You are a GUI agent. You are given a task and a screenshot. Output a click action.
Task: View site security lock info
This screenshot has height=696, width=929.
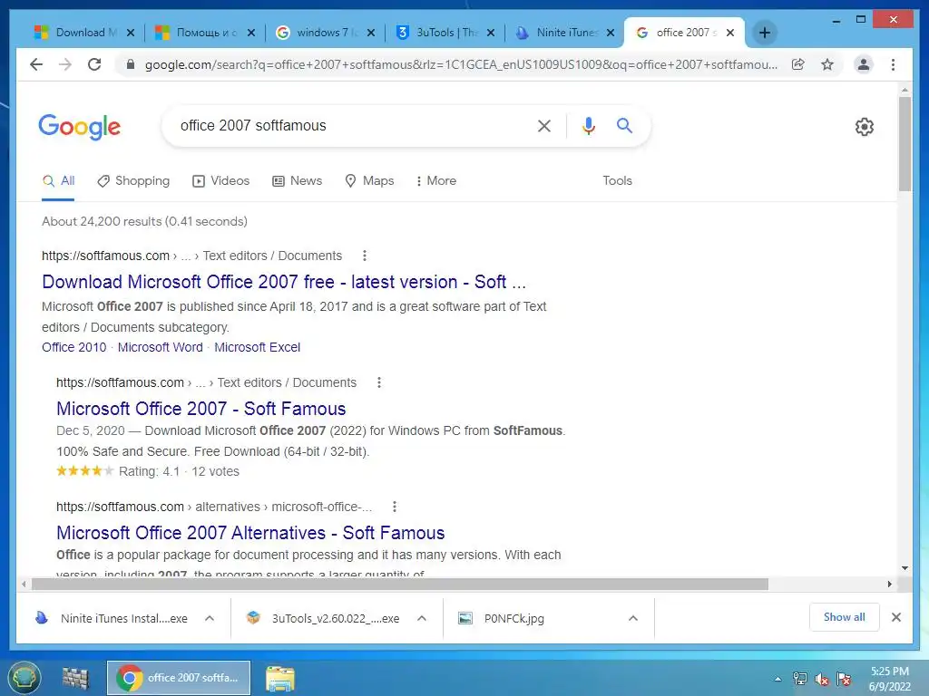[131, 64]
